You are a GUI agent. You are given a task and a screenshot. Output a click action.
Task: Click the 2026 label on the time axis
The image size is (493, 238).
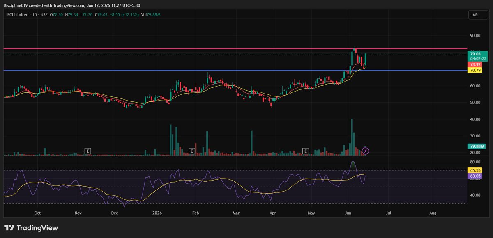(157, 213)
